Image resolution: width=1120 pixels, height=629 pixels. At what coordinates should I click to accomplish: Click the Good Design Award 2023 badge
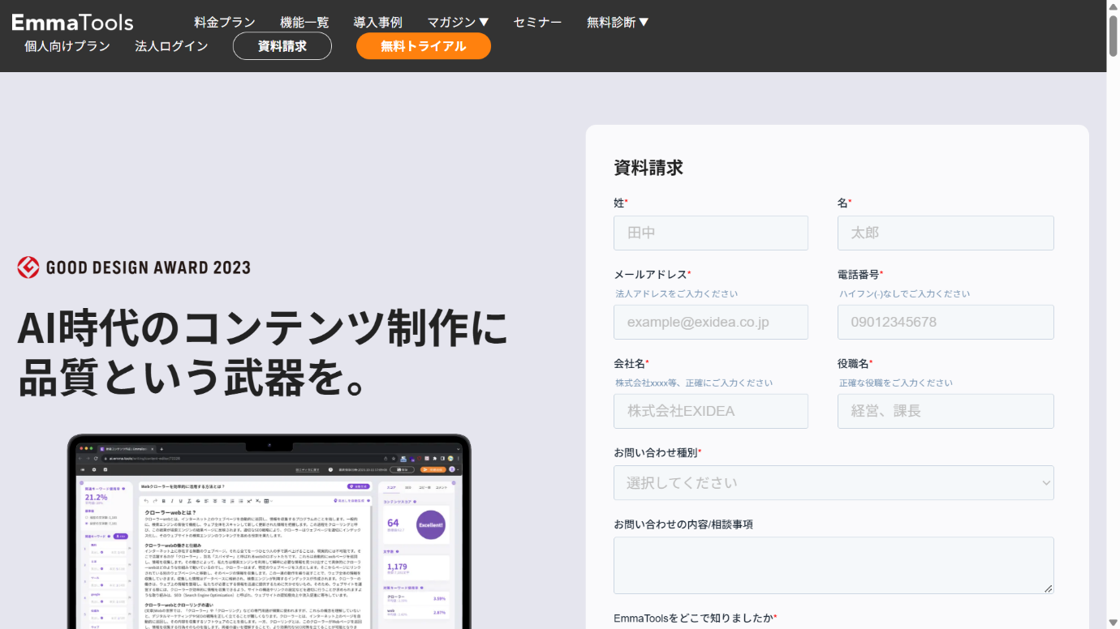pyautogui.click(x=134, y=267)
